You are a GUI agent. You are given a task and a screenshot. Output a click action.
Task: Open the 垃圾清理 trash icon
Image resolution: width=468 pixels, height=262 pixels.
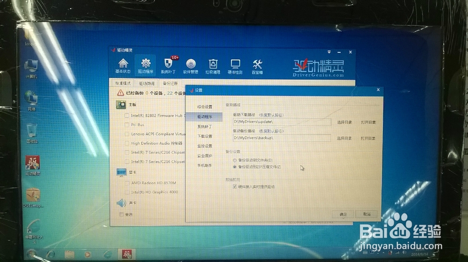[x=213, y=66]
